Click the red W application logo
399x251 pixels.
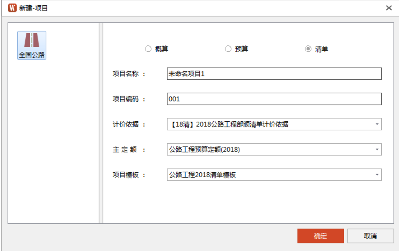[x=12, y=8]
